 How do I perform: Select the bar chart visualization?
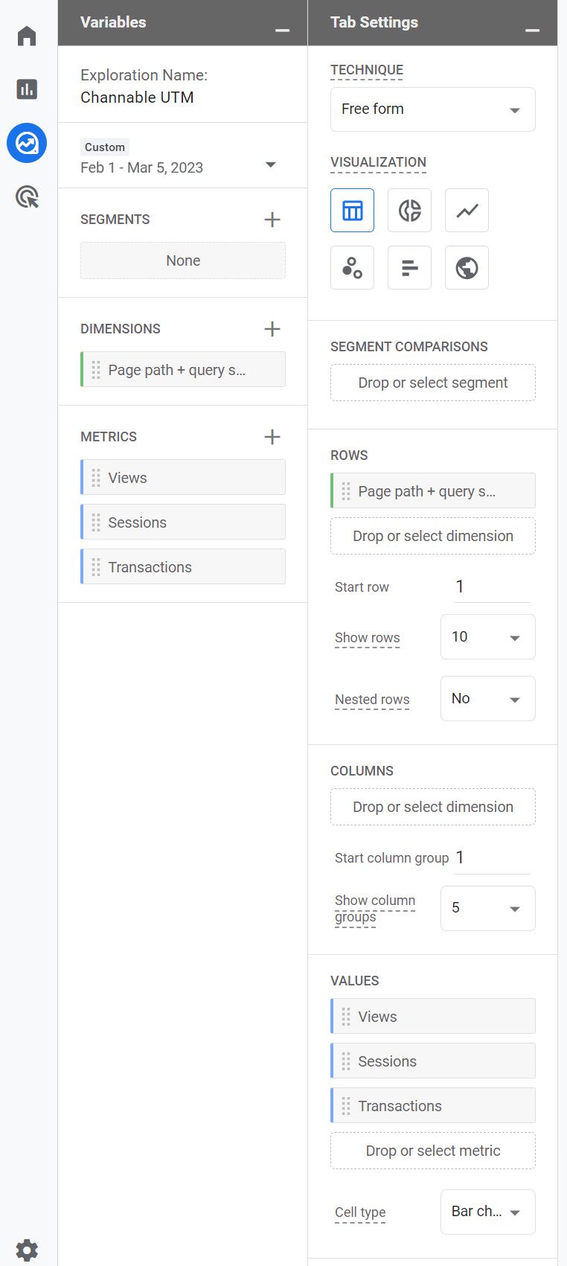(409, 268)
